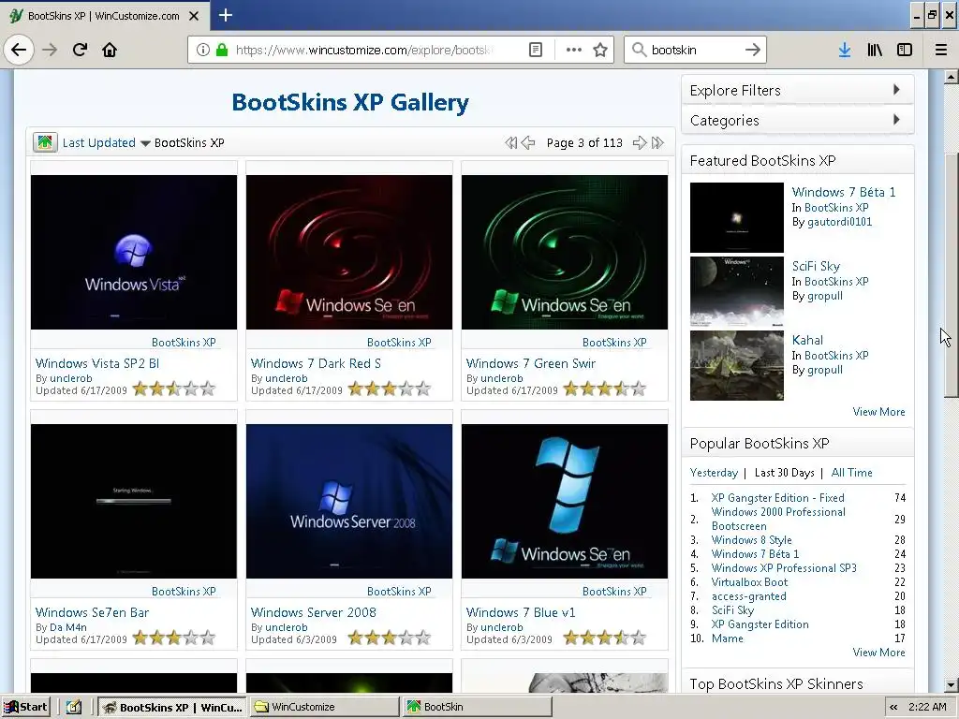Open Windows 7 Green Swir thumbnail
This screenshot has height=719, width=959.
point(565,253)
